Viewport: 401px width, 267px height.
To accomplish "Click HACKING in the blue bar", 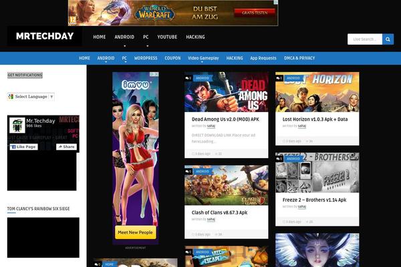I will 235,58.
